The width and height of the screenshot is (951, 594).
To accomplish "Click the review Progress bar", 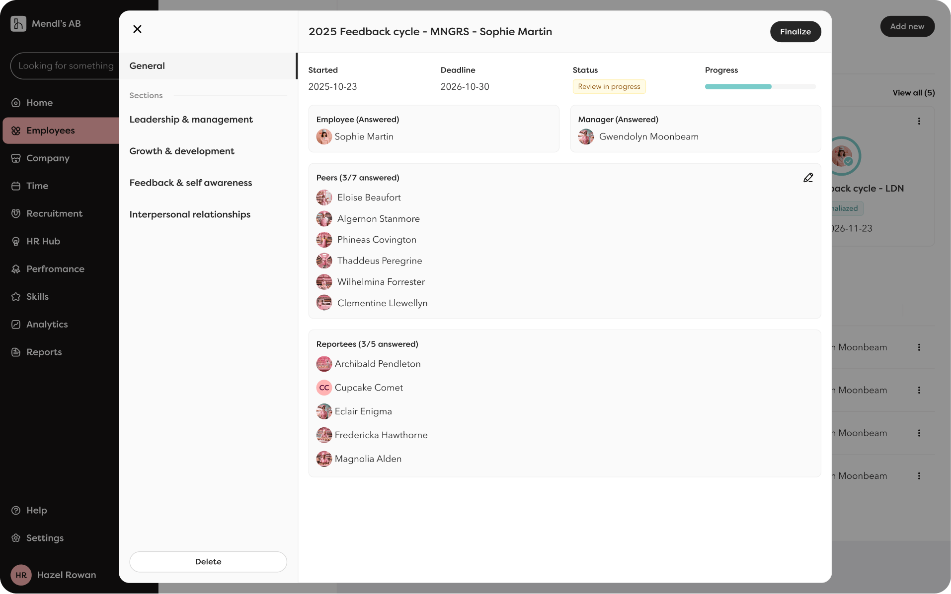I will pyautogui.click(x=760, y=87).
